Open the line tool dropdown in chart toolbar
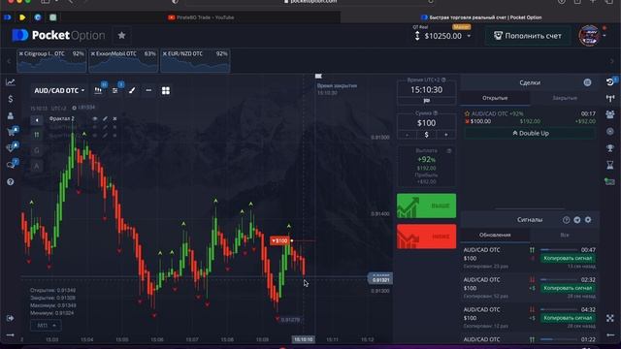 148,90
